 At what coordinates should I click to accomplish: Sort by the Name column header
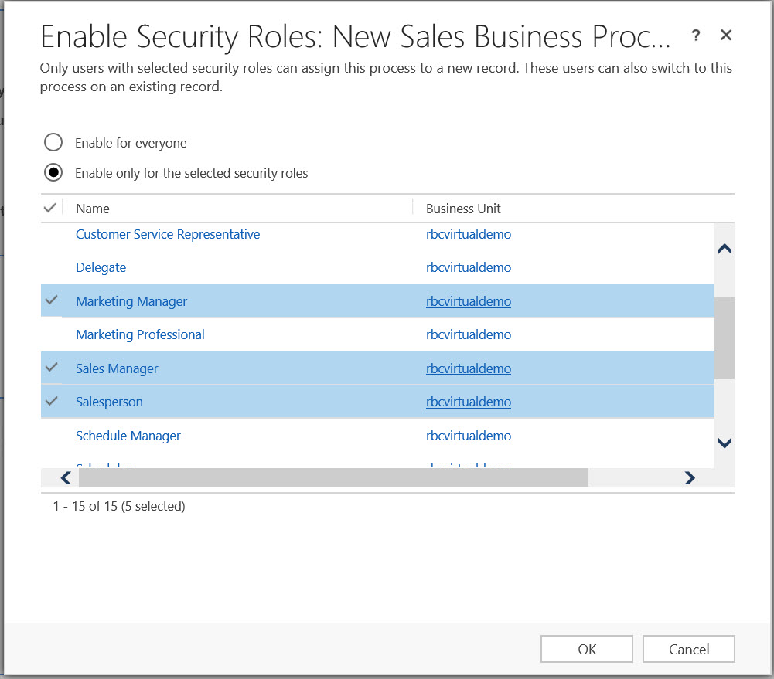click(x=93, y=209)
